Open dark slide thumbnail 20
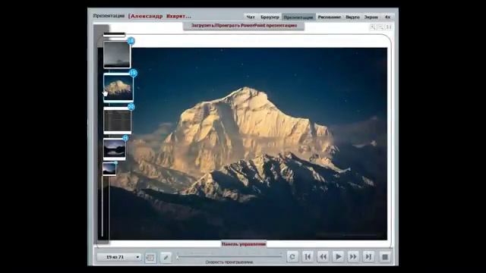486x273 pixels. click(117, 121)
